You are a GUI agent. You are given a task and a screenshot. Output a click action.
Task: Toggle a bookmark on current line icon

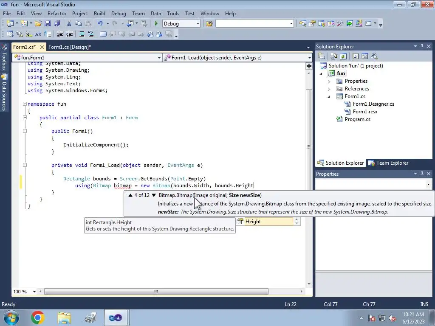coord(103,34)
